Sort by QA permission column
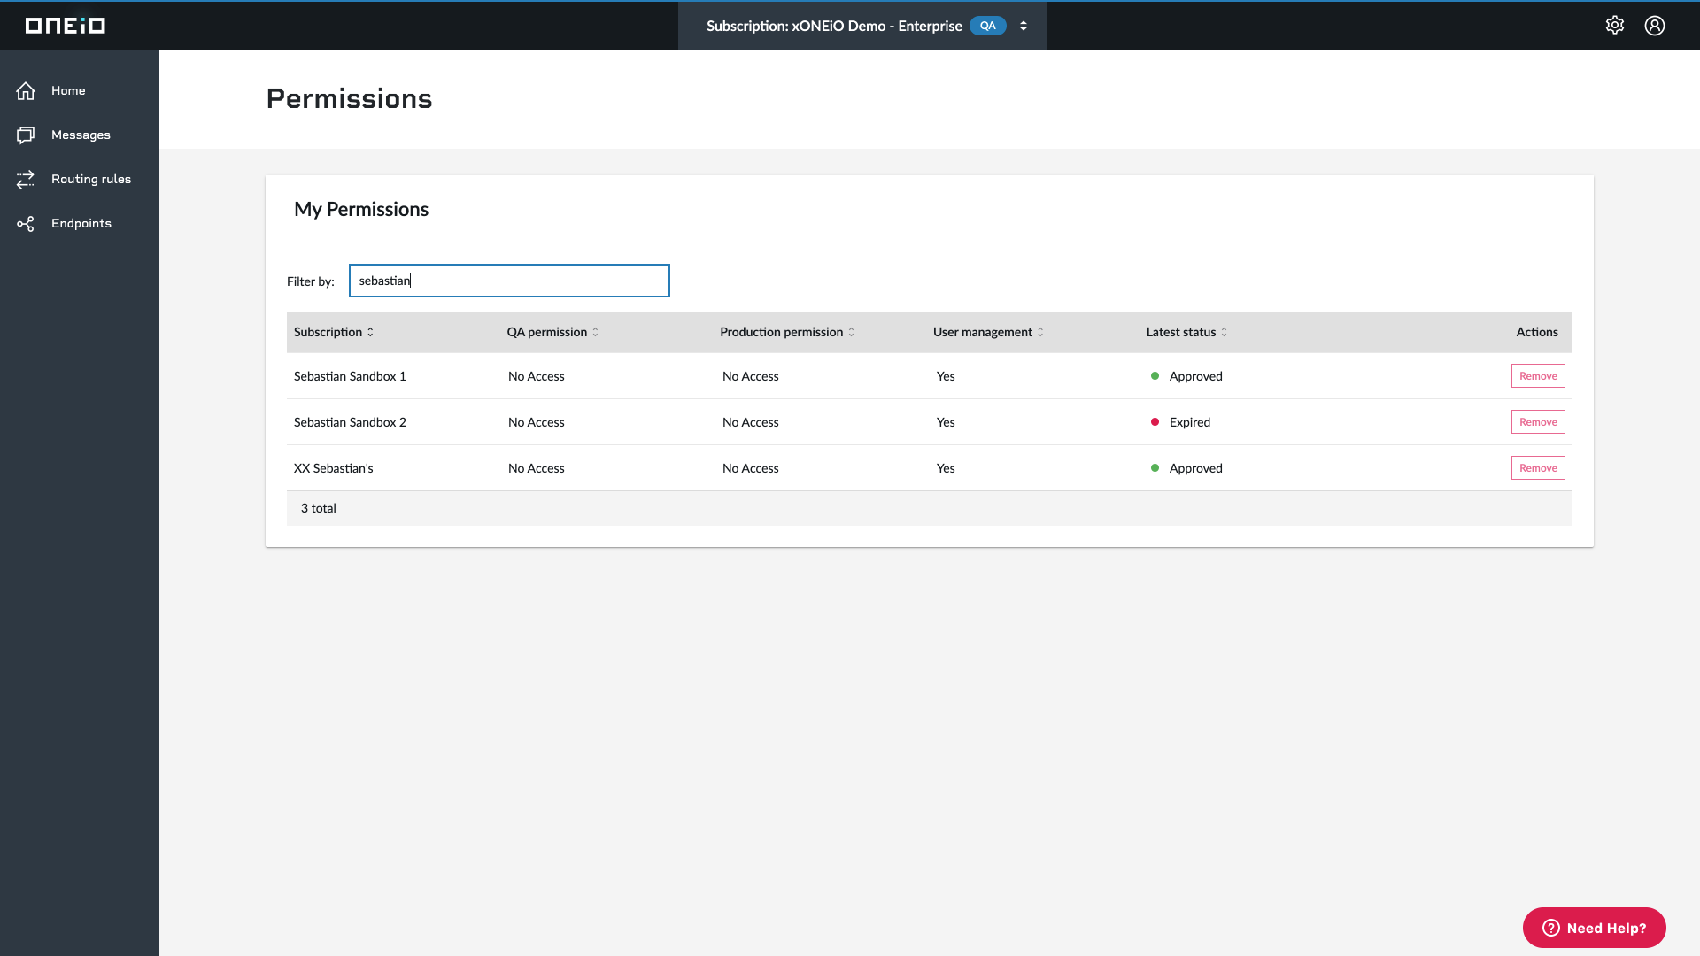This screenshot has height=956, width=1700. [x=552, y=332]
